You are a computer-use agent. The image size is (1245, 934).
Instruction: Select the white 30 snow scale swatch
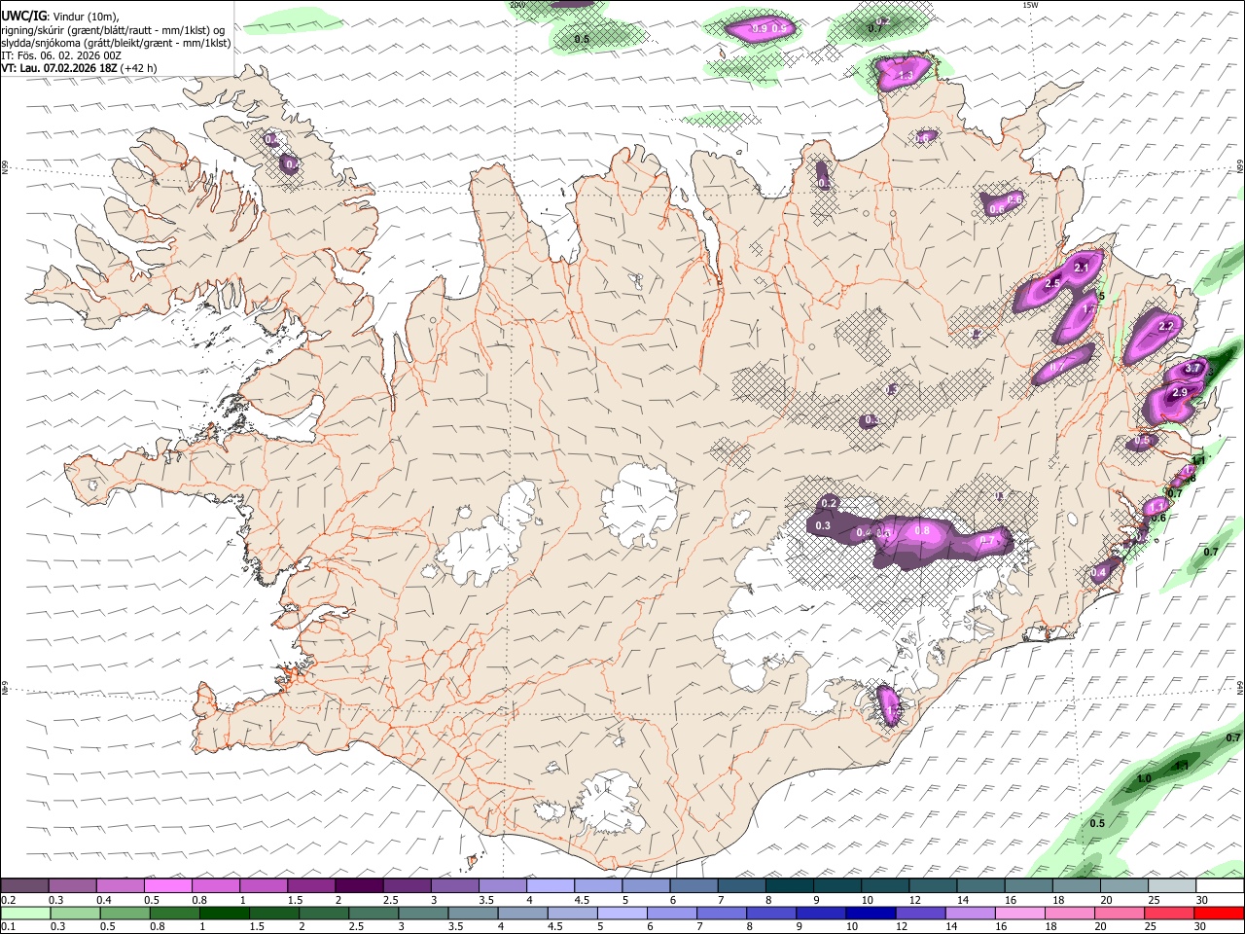[x=1220, y=885]
